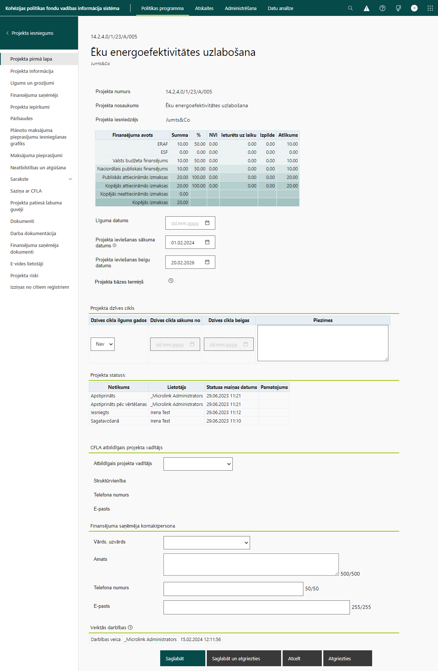This screenshot has width=438, height=671.
Task: Click into the Piezīmes text area
Action: [x=323, y=343]
